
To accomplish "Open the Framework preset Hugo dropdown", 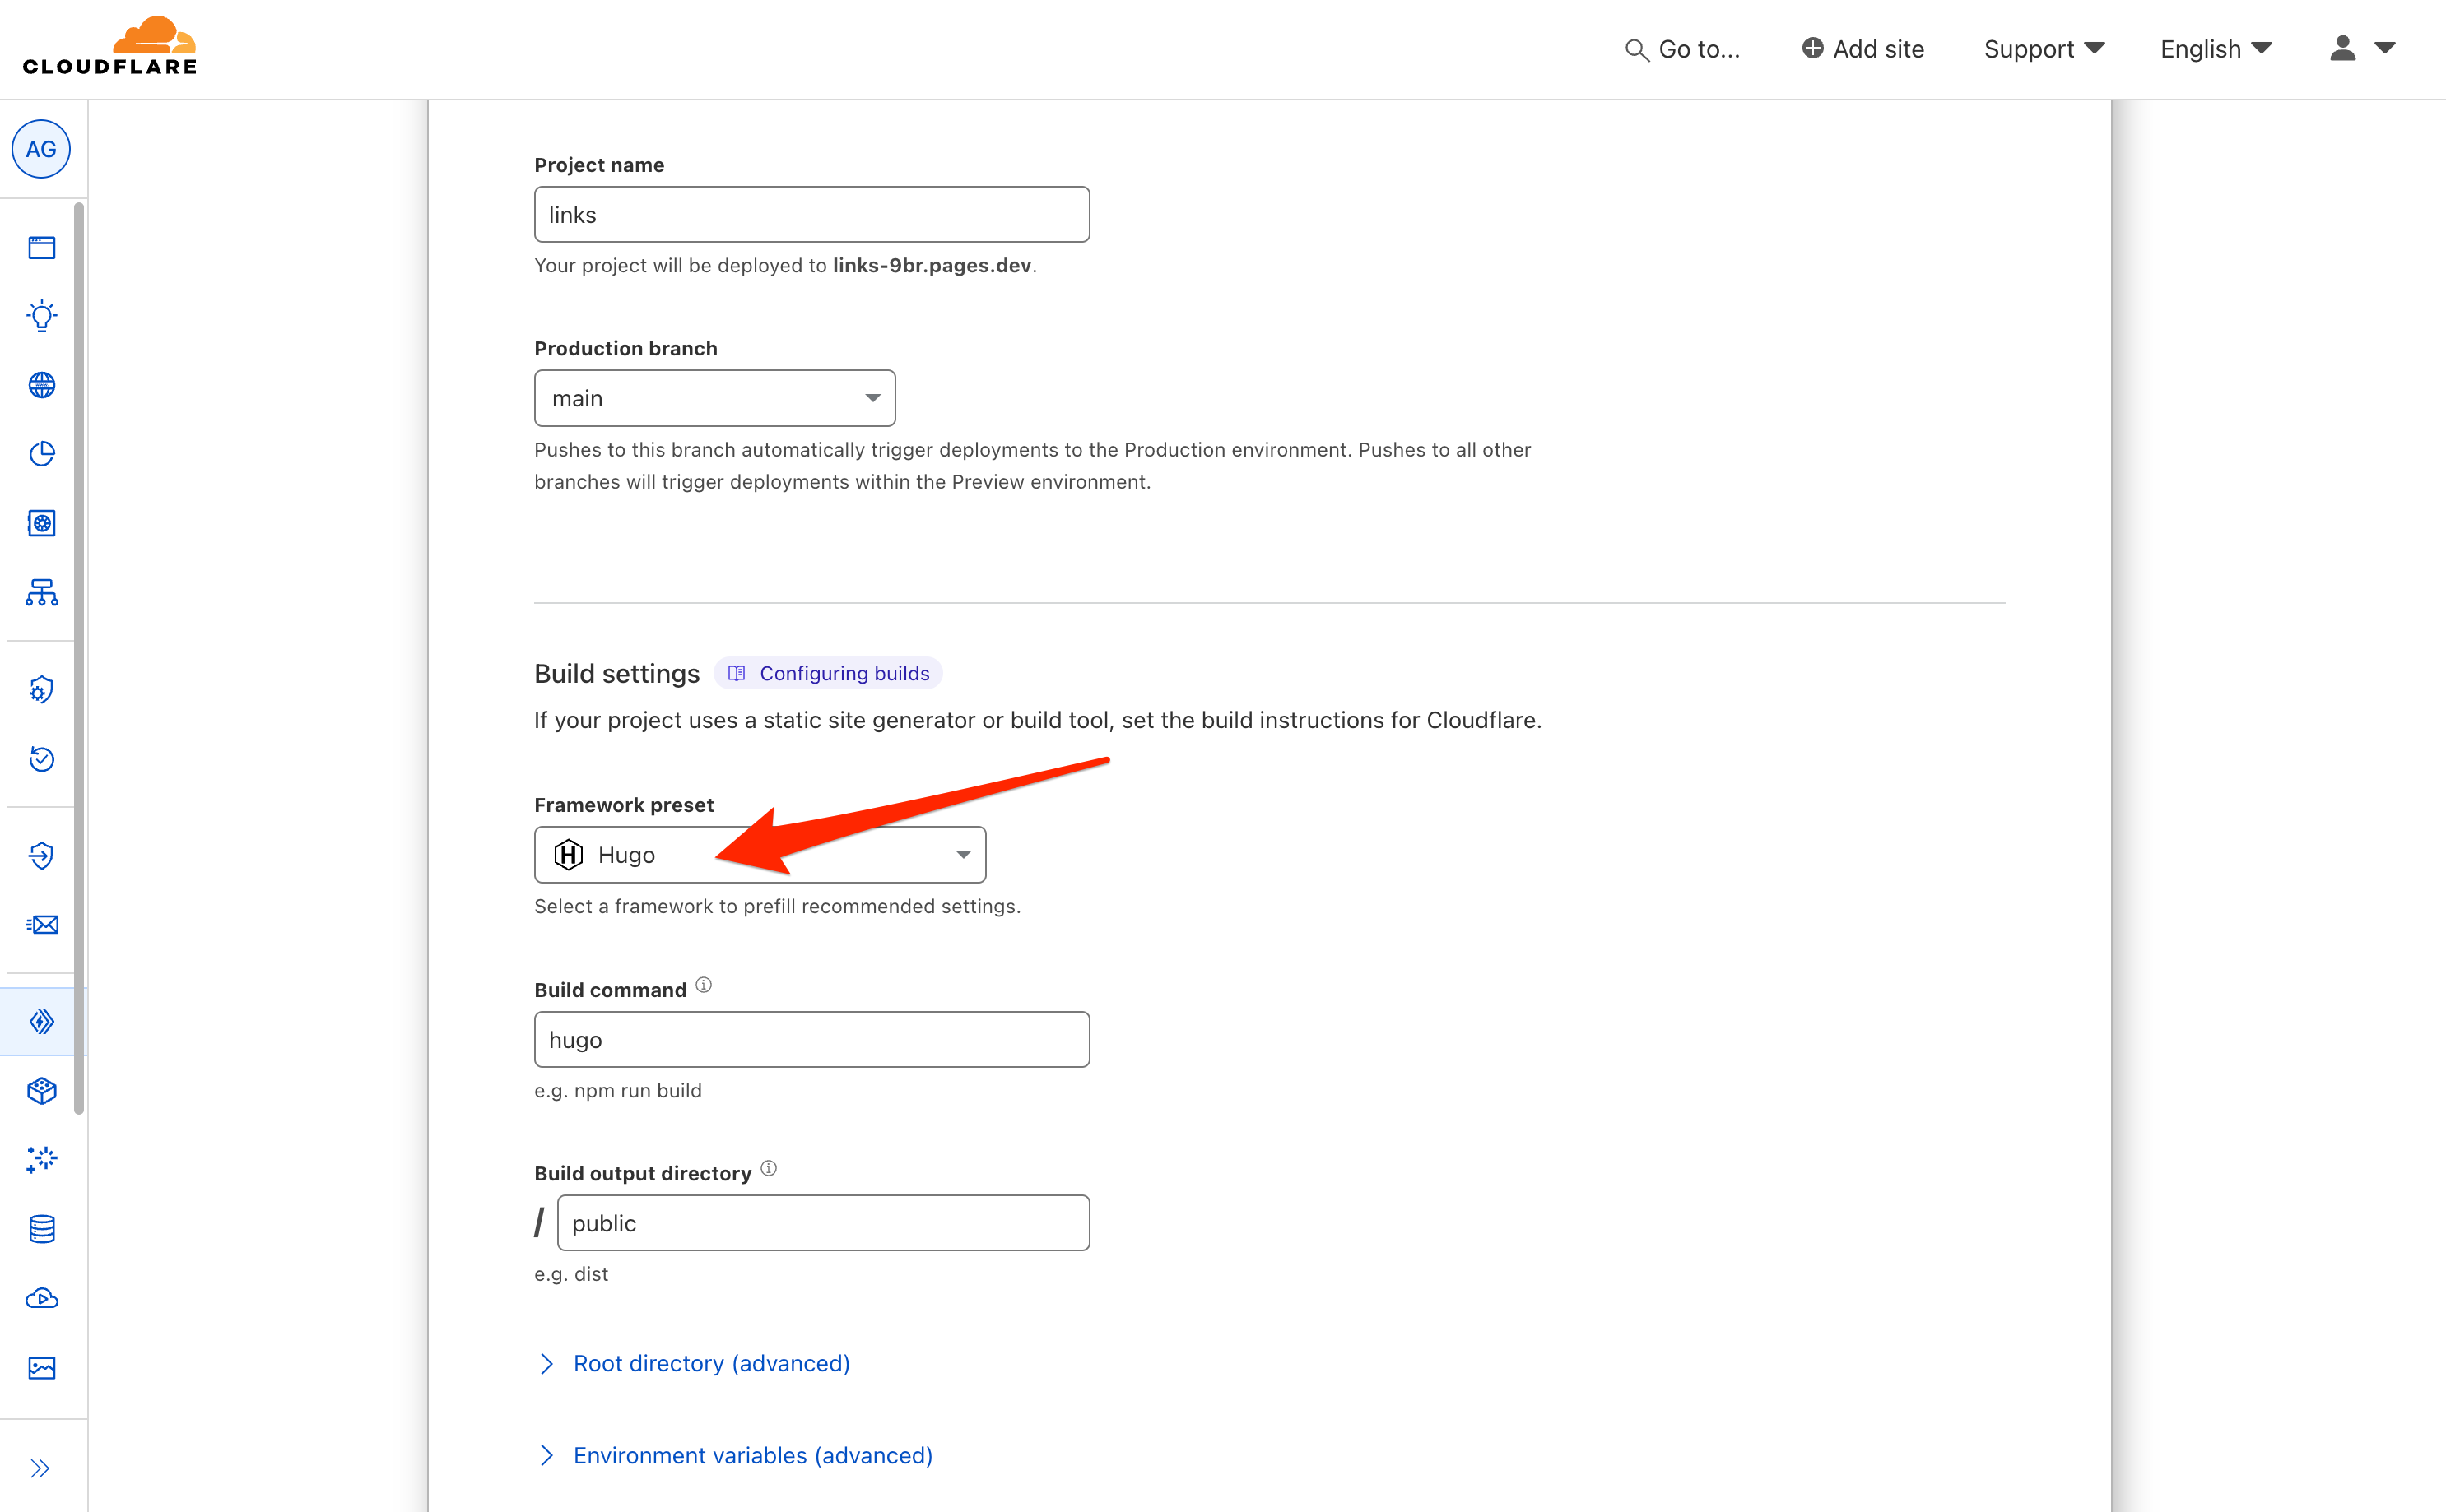I will (x=760, y=855).
